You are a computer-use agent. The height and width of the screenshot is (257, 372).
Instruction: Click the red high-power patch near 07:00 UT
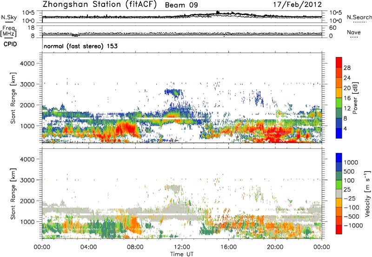pyautogui.click(x=126, y=129)
